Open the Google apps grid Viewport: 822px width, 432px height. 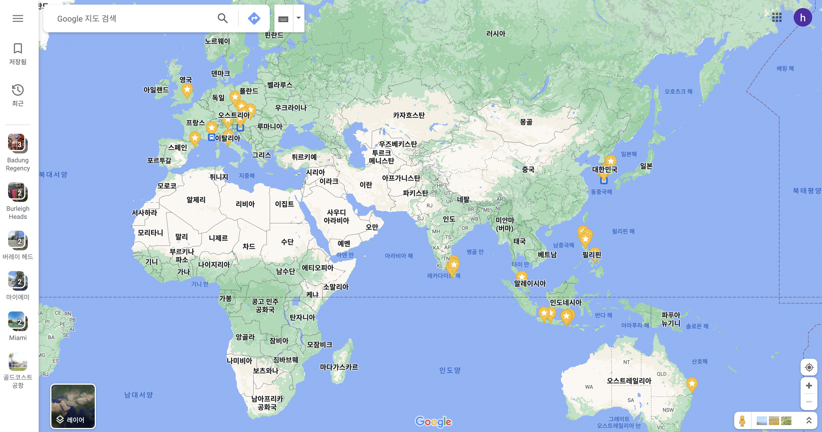777,18
